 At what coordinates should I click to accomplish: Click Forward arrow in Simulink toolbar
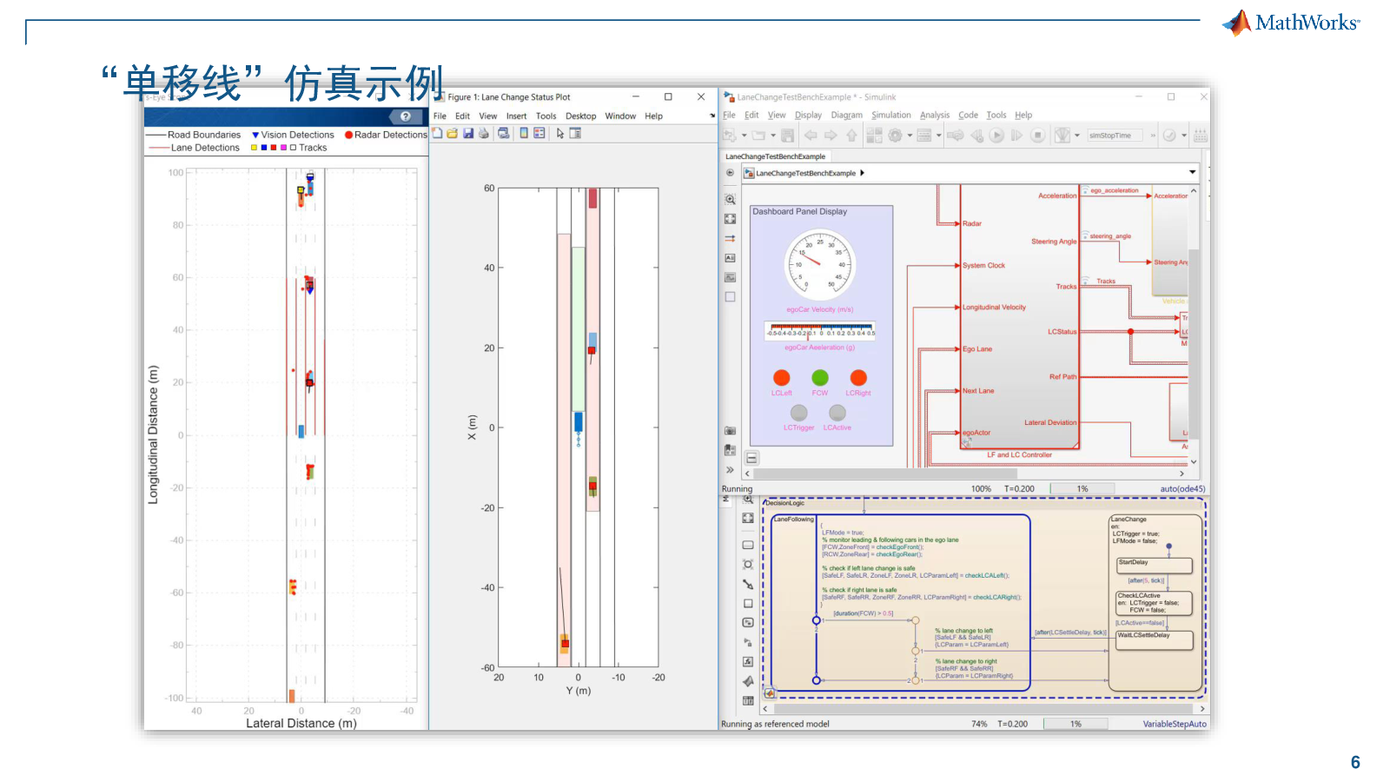[x=831, y=136]
